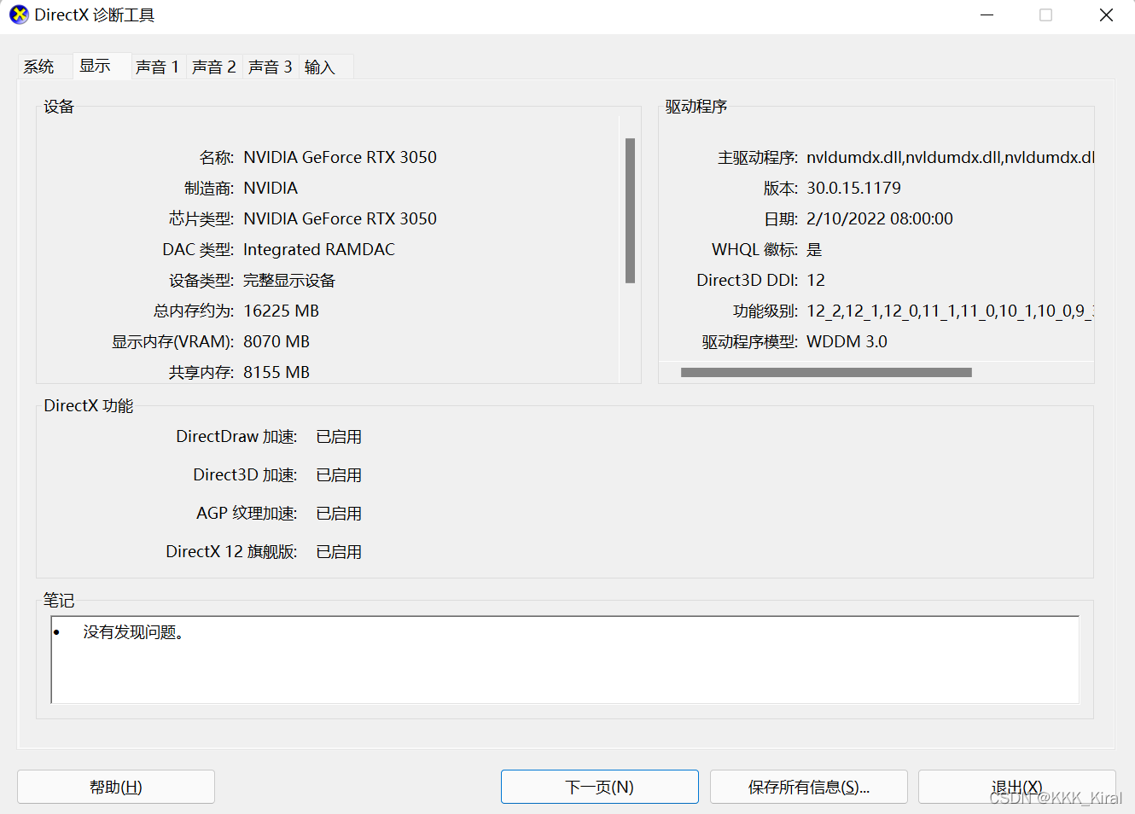This screenshot has width=1135, height=814.
Task: Click the driver panel horizontal scrollbar thumb
Action: [826, 372]
